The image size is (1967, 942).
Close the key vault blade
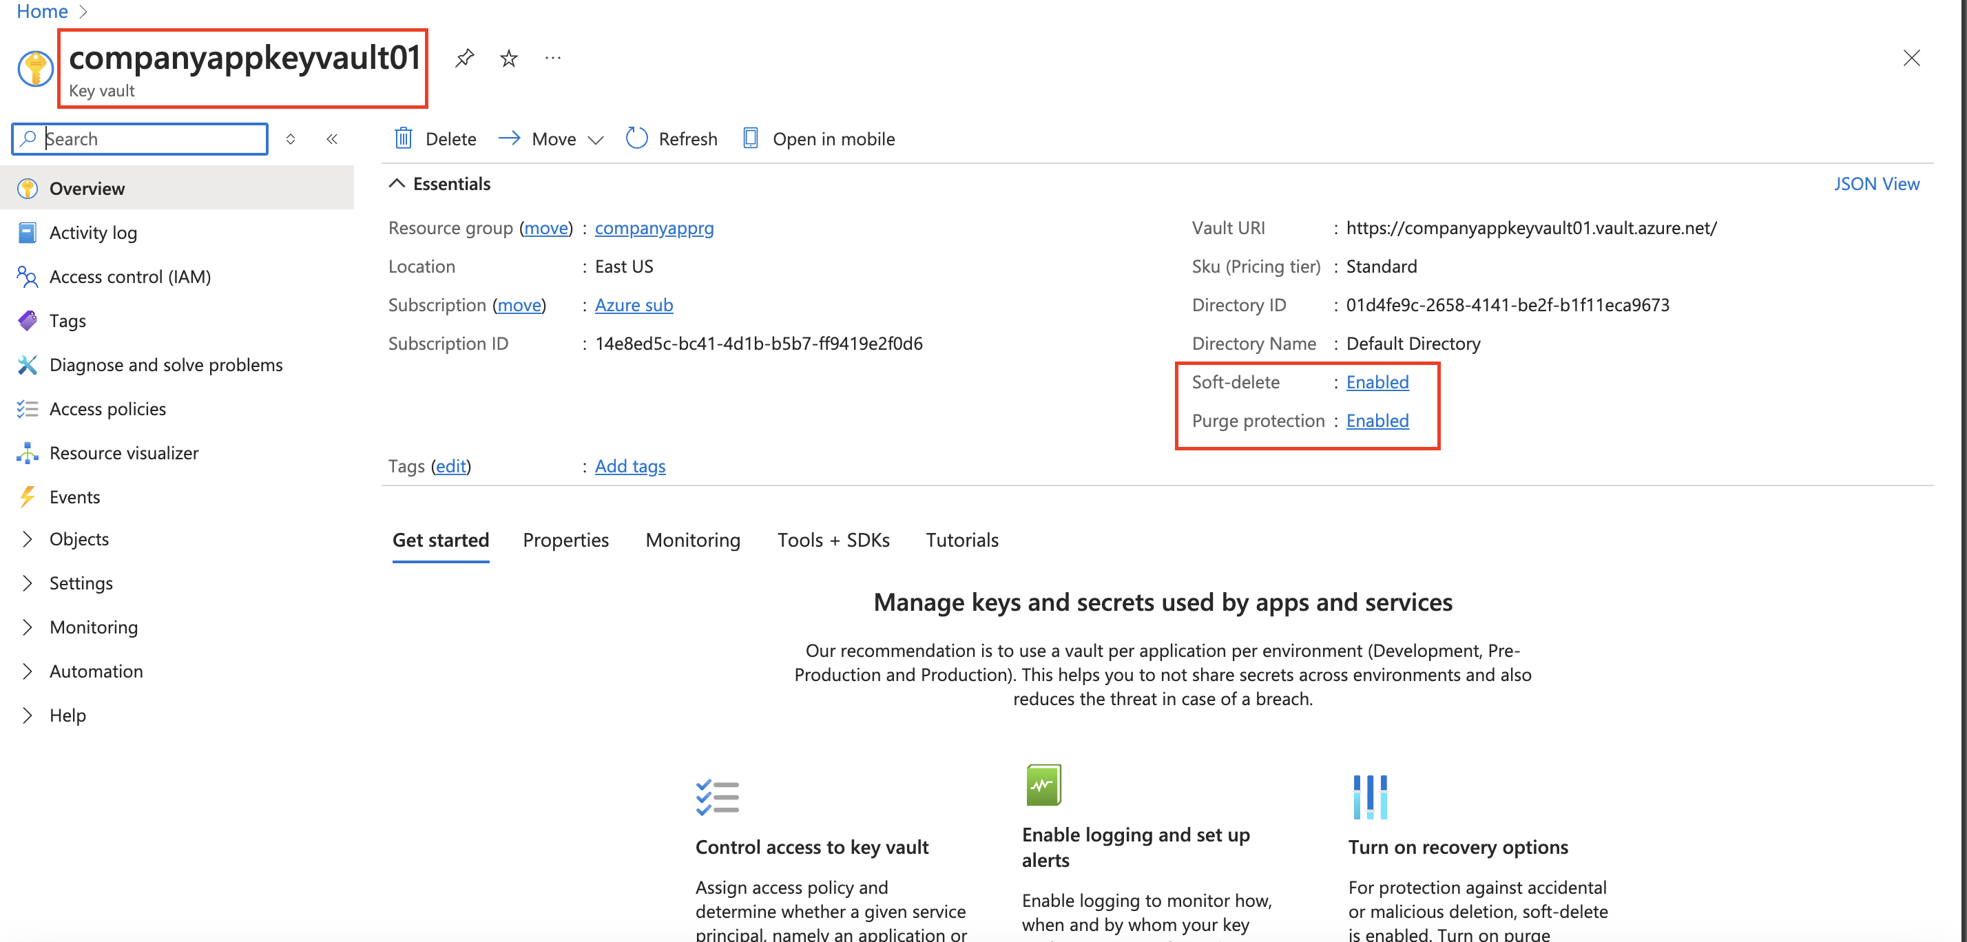pyautogui.click(x=1911, y=58)
